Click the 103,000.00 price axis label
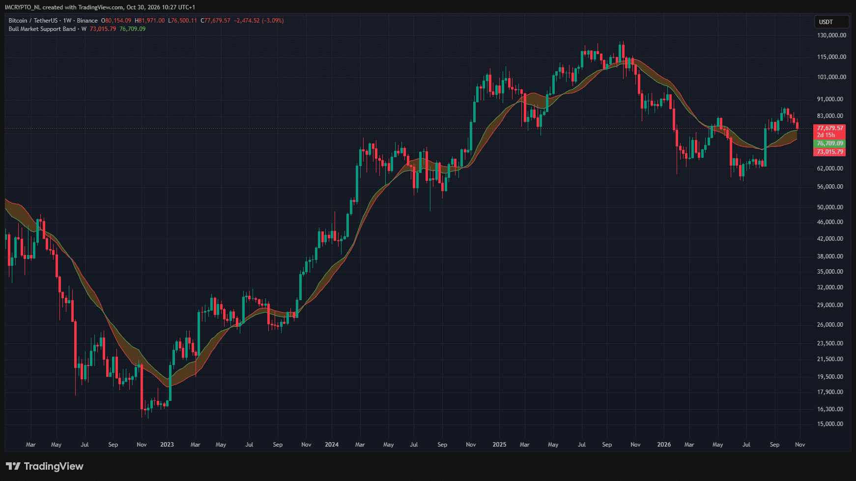 (831, 77)
